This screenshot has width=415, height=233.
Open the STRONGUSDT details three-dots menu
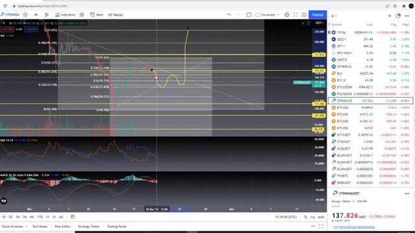[x=407, y=194]
